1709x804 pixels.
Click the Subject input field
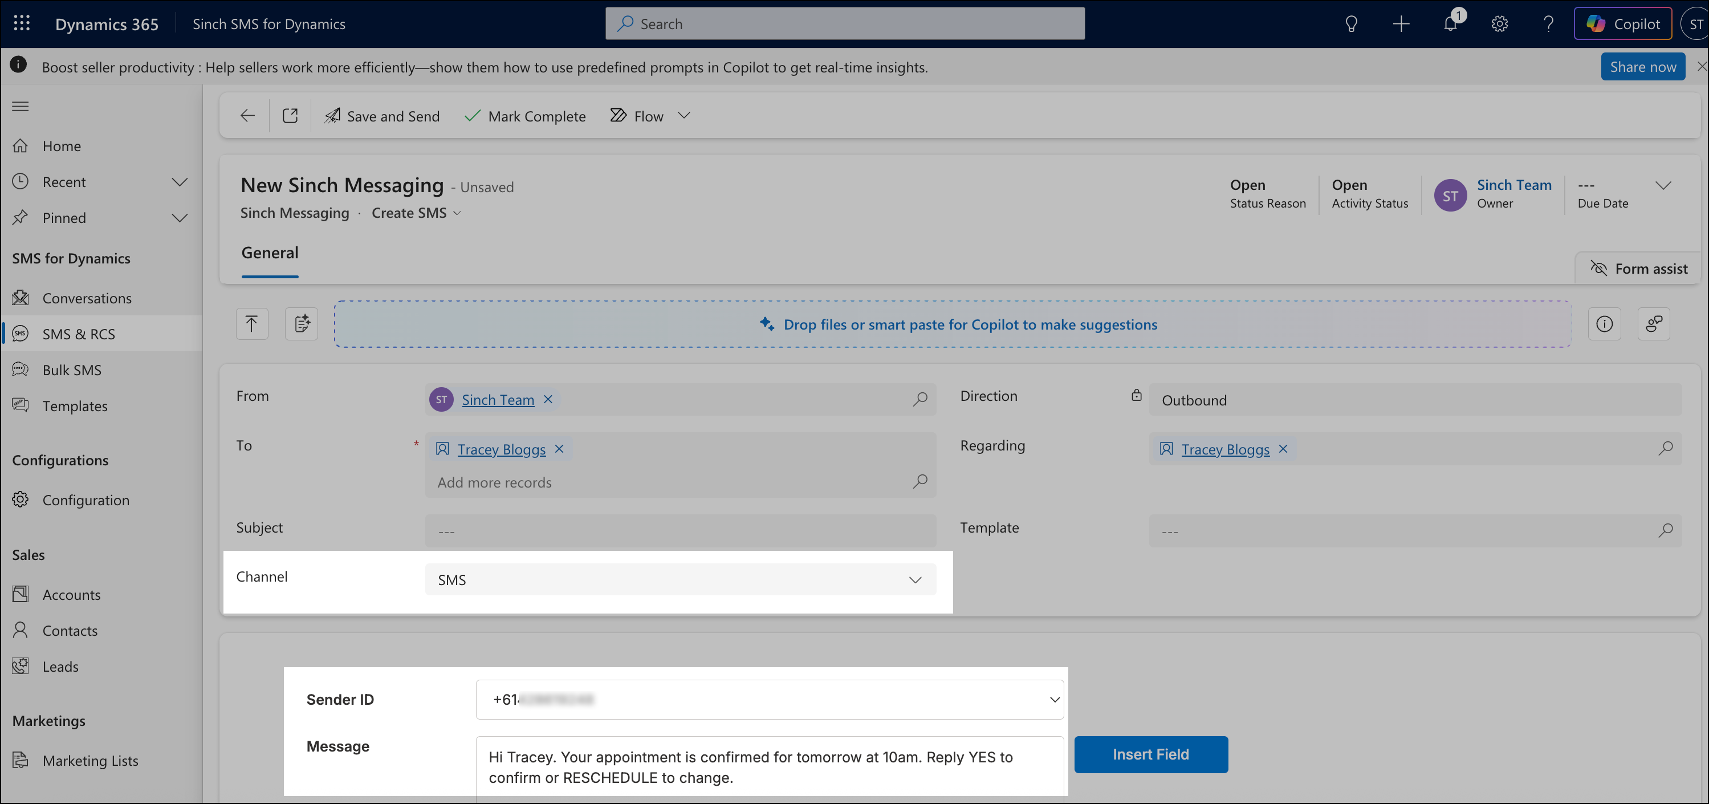pyautogui.click(x=681, y=531)
